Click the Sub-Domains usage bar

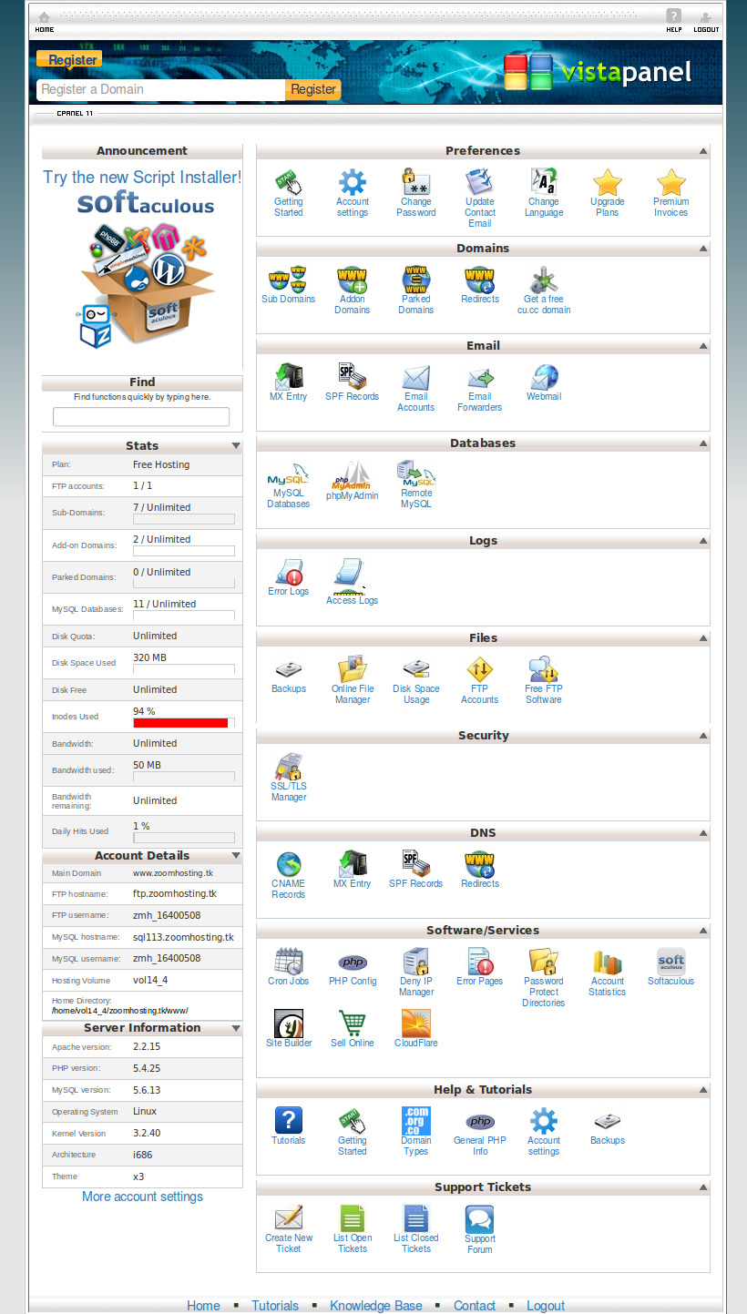coord(184,519)
